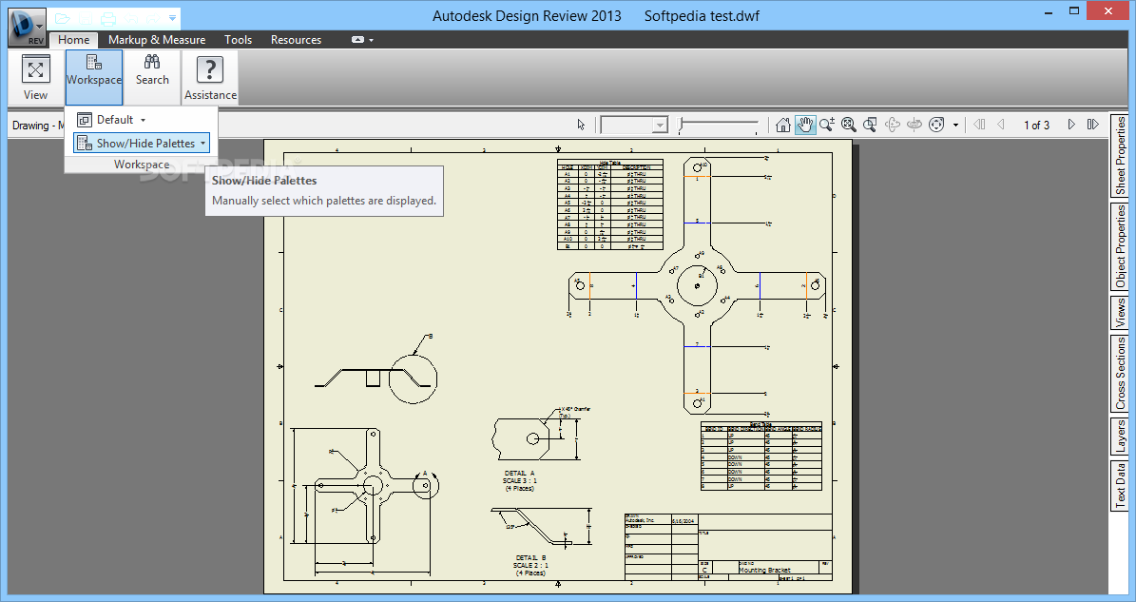Click the Open file icon in quick access toolbar
The width and height of the screenshot is (1136, 602).
click(x=63, y=18)
